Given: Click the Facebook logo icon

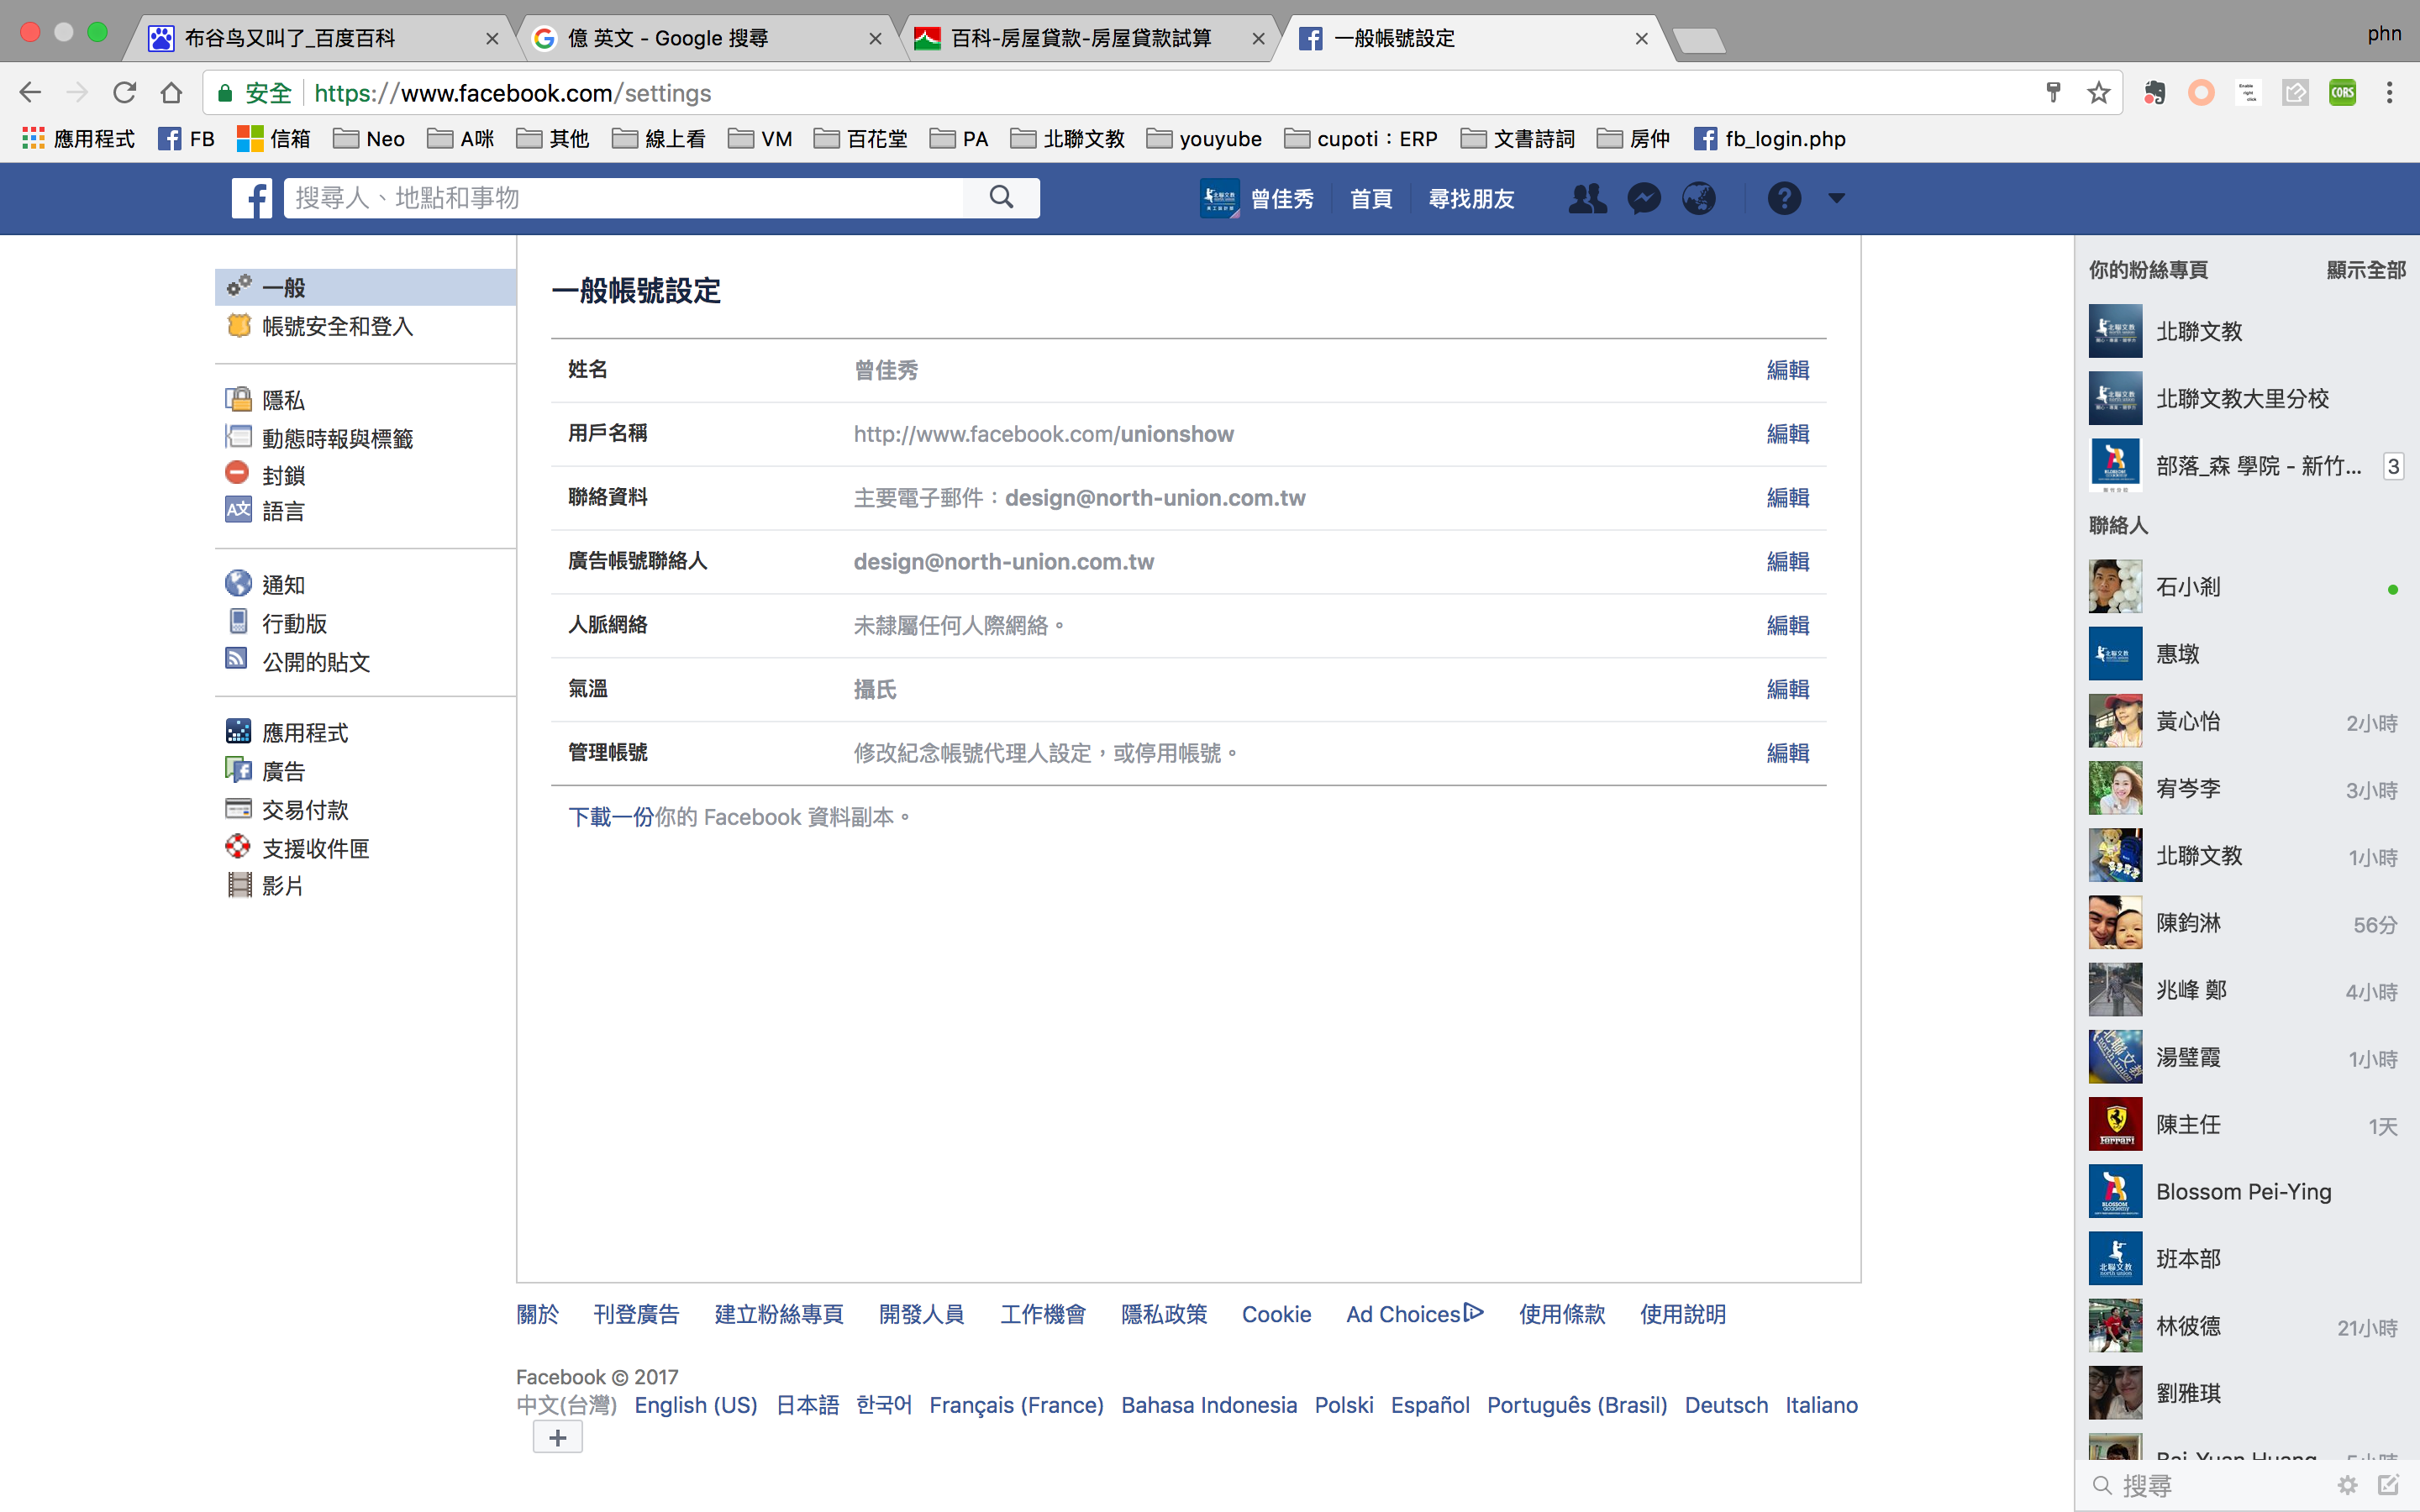Looking at the screenshot, I should coord(252,198).
